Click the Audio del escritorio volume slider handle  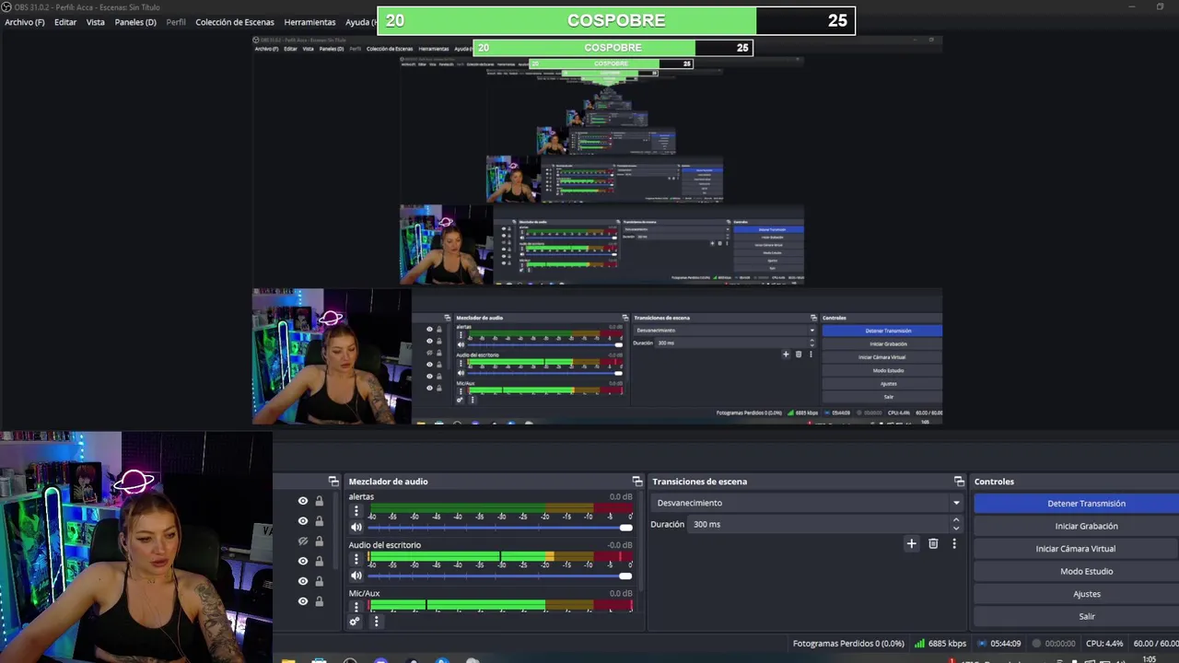(626, 576)
